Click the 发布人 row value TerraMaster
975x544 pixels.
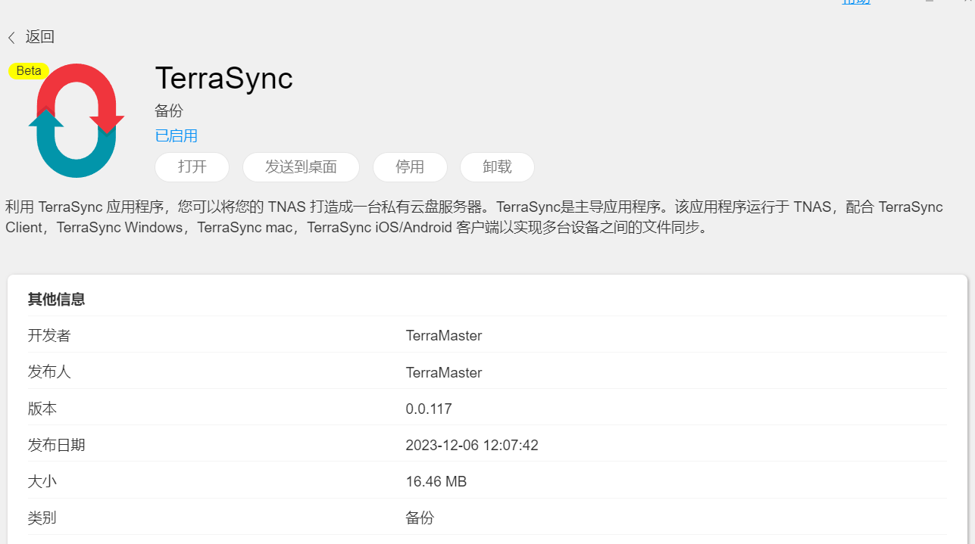pos(444,373)
